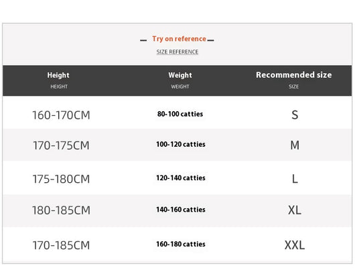Select the Recommended size column header

(294, 80)
